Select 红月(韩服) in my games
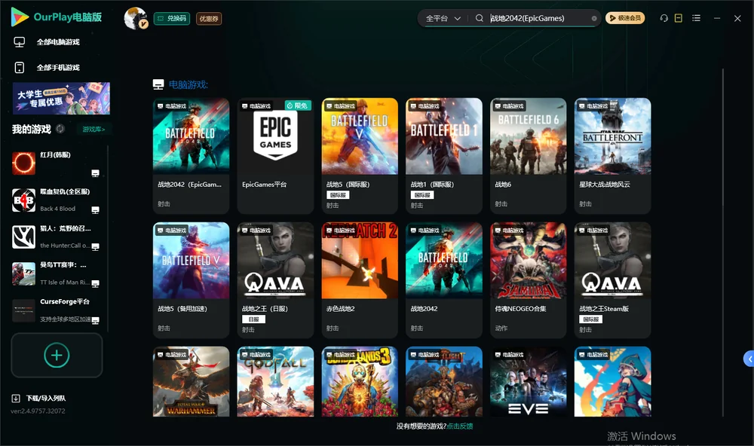The width and height of the screenshot is (754, 446). (x=57, y=164)
